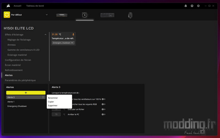
Task: Collapse the Effets d'éclairage section
Action: click(x=45, y=35)
